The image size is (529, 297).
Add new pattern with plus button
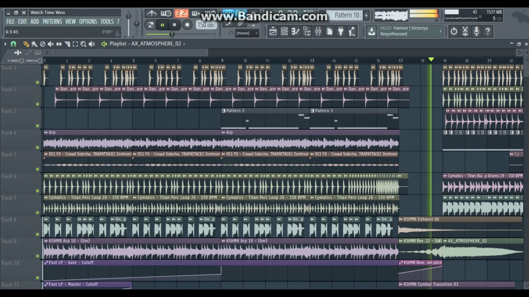[366, 15]
